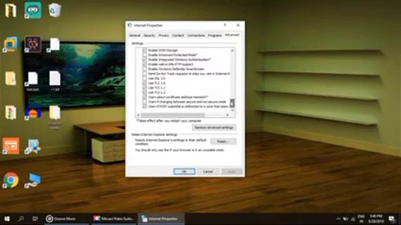Open the Action Center notification icon
The height and width of the screenshot is (225, 401).
(392, 219)
